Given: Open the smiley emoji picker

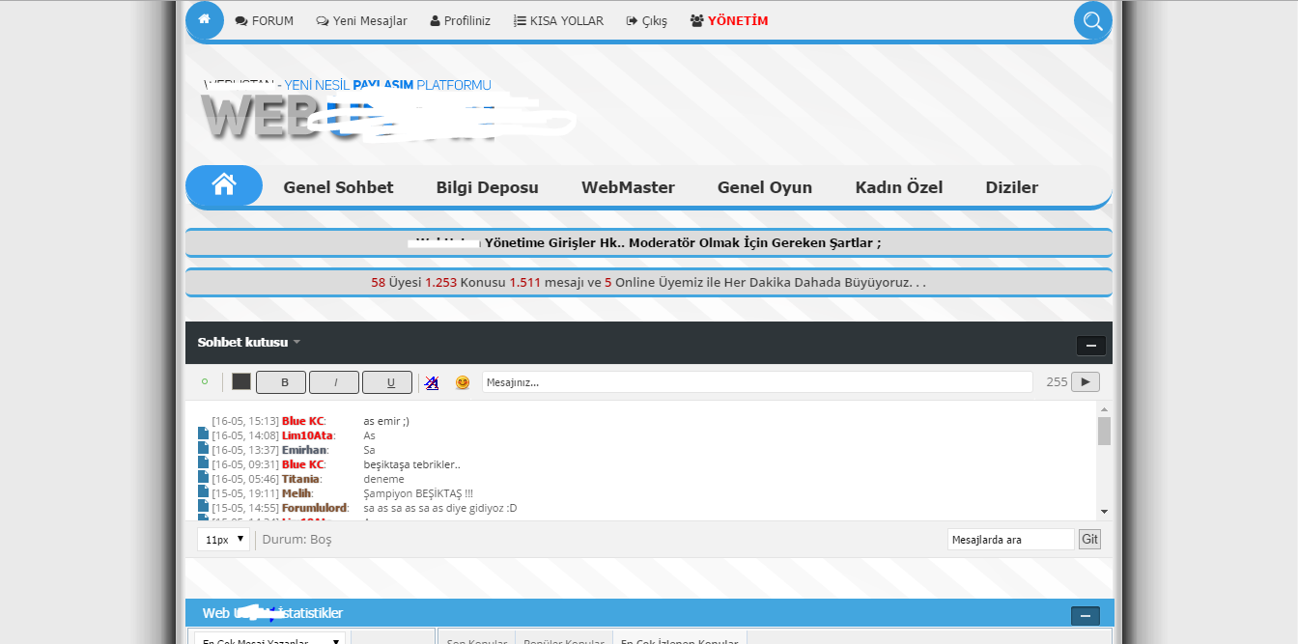Looking at the screenshot, I should pos(463,382).
